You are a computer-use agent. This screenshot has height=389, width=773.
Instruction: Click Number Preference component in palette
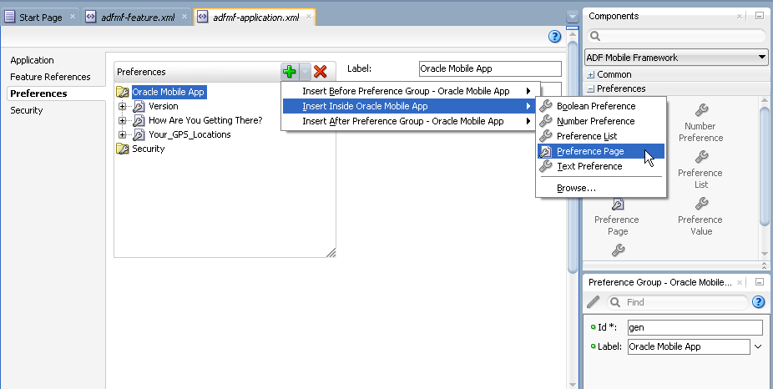click(700, 124)
